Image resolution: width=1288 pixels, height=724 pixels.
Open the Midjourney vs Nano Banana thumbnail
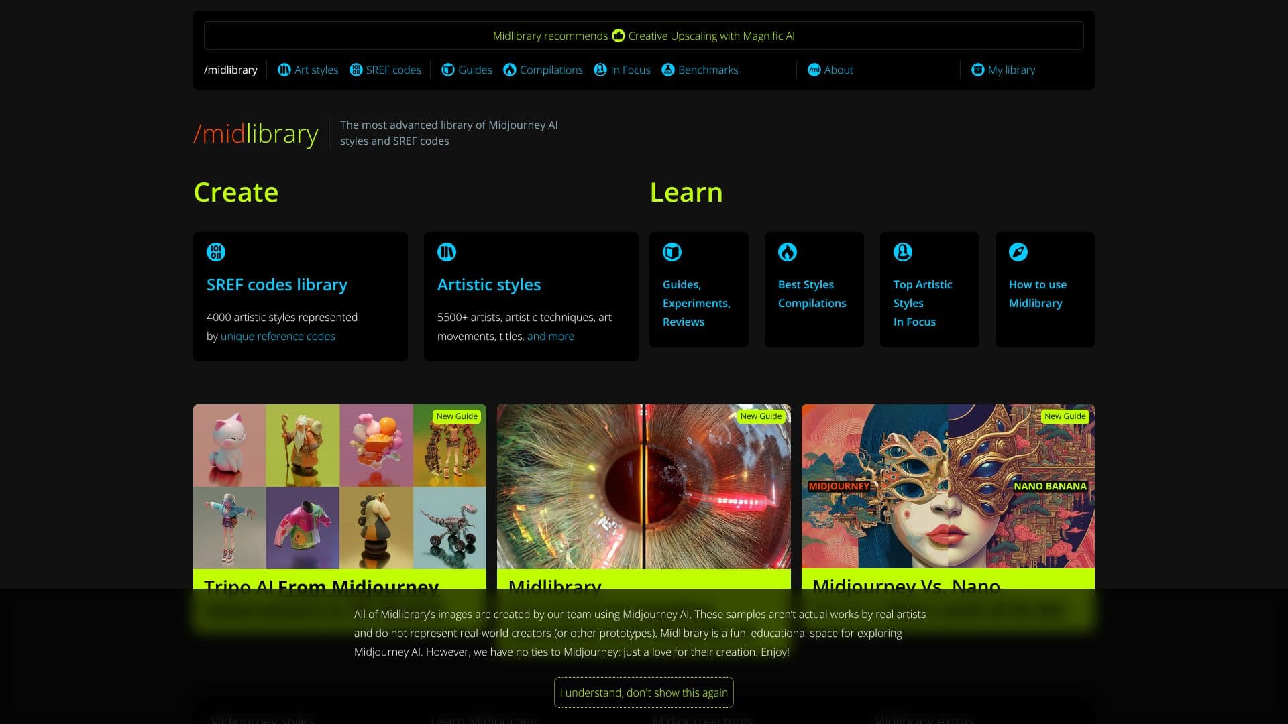pyautogui.click(x=948, y=487)
